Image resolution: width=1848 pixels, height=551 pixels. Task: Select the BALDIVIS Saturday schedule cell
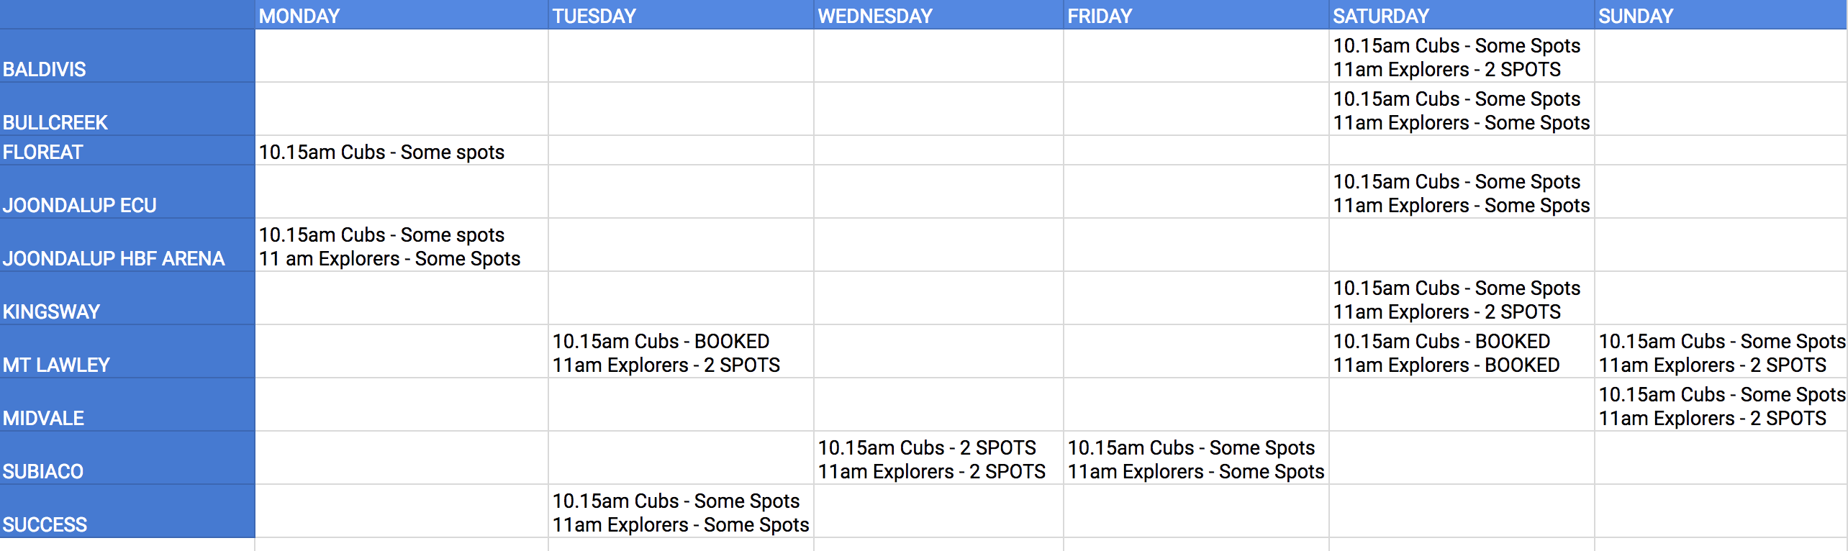point(1462,56)
